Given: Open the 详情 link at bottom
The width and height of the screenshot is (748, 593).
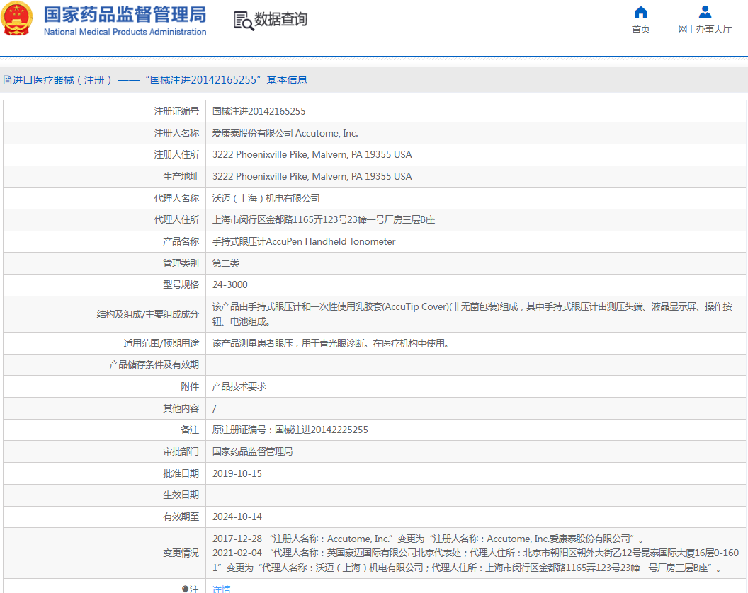Looking at the screenshot, I should point(221,589).
